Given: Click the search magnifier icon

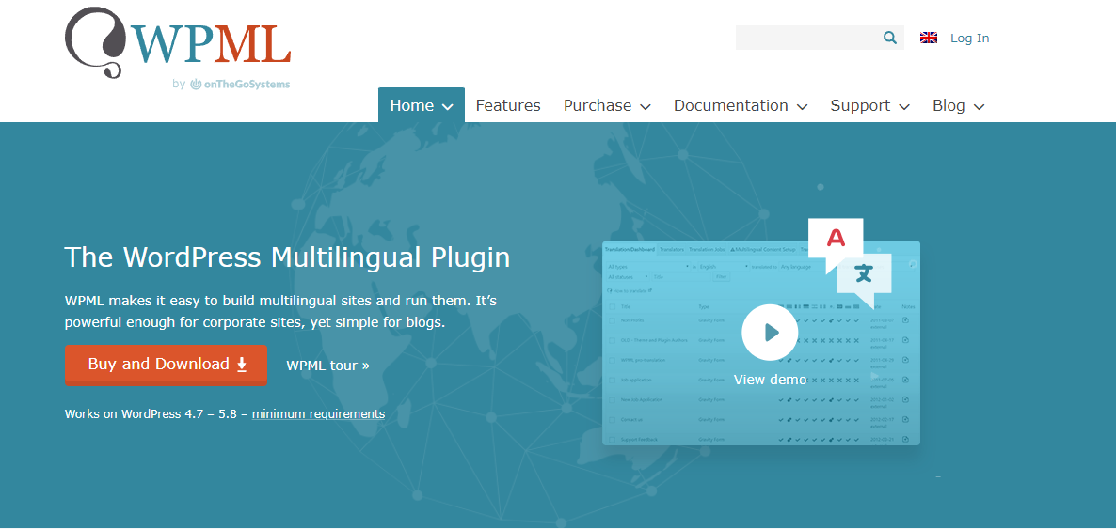Looking at the screenshot, I should (889, 38).
